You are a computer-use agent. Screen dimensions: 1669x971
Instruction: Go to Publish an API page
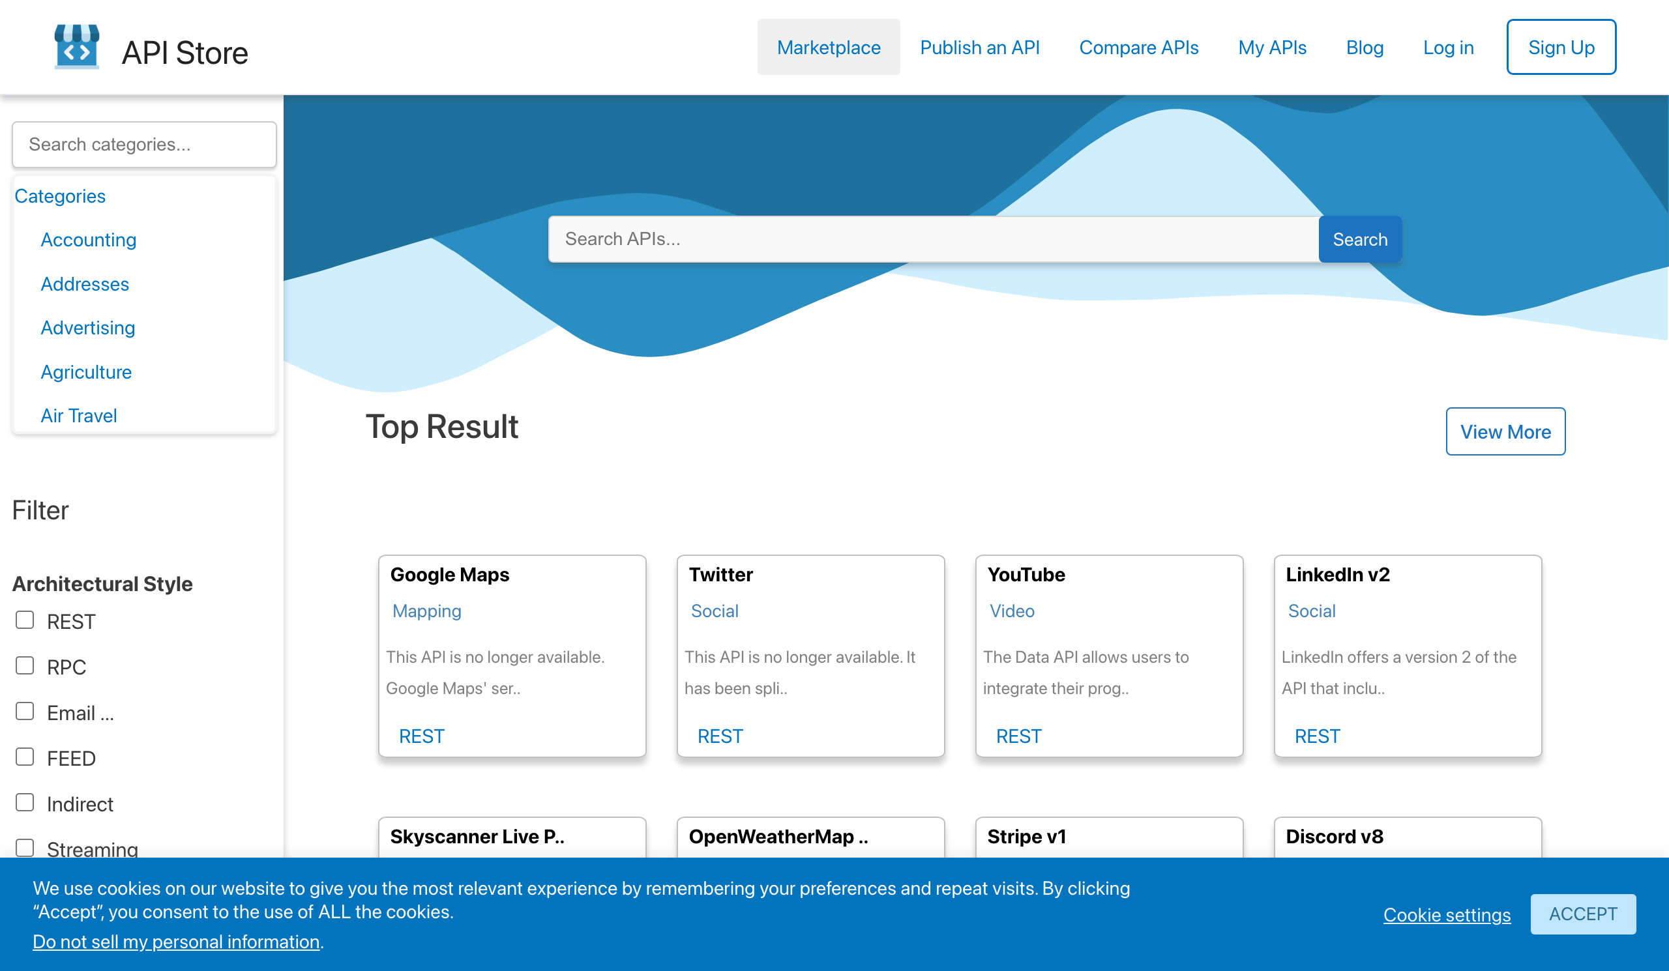click(979, 48)
